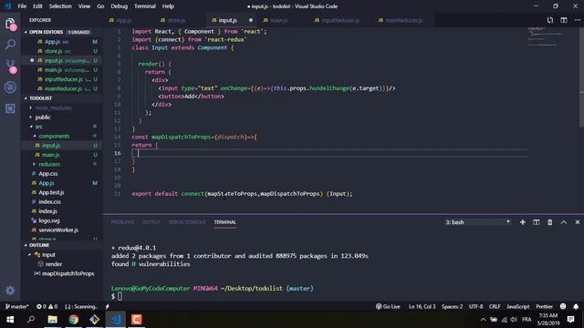This screenshot has width=584, height=328.
Task: Open File Explorer from taskbar
Action: 53,320
